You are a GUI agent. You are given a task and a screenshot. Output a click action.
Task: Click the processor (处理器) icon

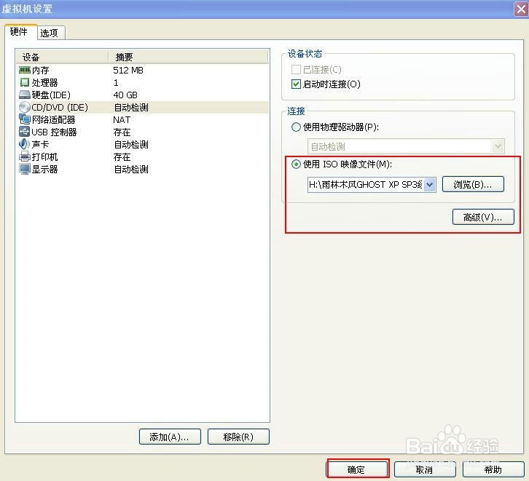[25, 82]
